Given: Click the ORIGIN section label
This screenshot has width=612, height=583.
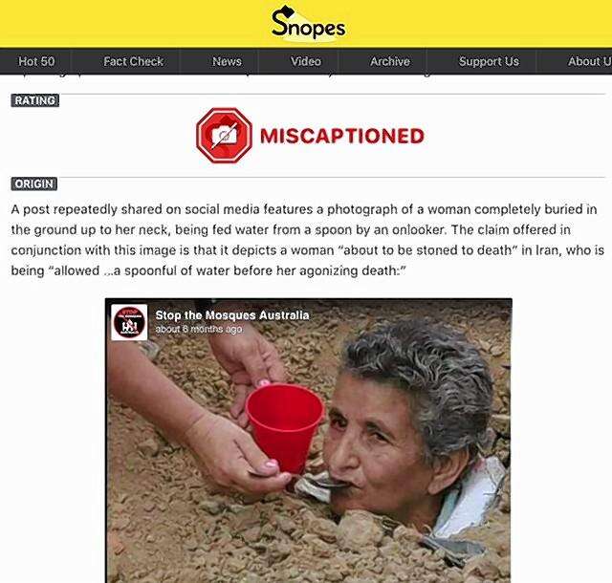Looking at the screenshot, I should [34, 184].
